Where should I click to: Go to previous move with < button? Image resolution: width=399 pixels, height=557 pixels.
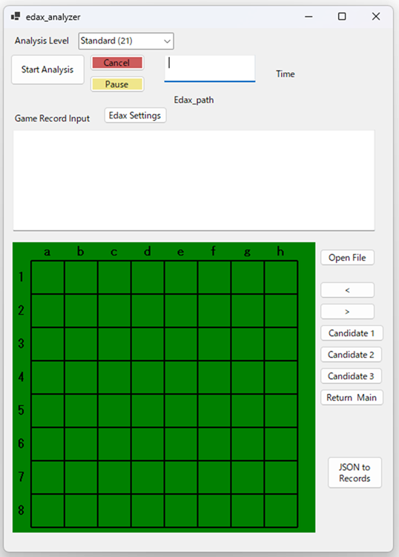(347, 290)
